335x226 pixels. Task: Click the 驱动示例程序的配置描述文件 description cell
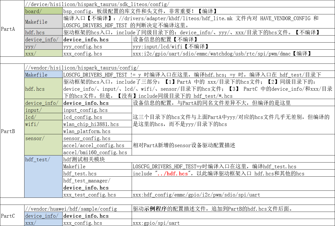tap(233, 208)
